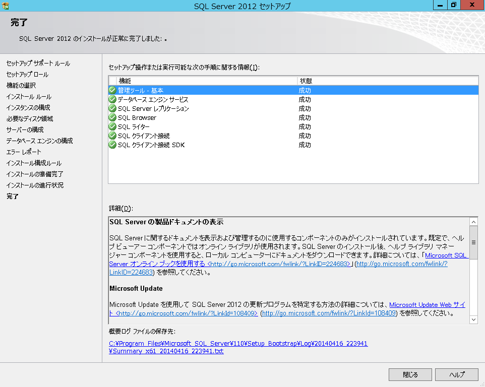Select the 管理ツール - 基本 row
The image size is (485, 387).
(x=293, y=90)
